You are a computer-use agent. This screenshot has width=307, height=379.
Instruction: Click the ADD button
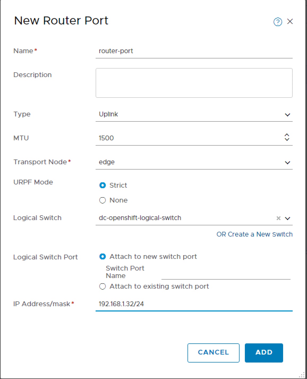[x=264, y=352]
